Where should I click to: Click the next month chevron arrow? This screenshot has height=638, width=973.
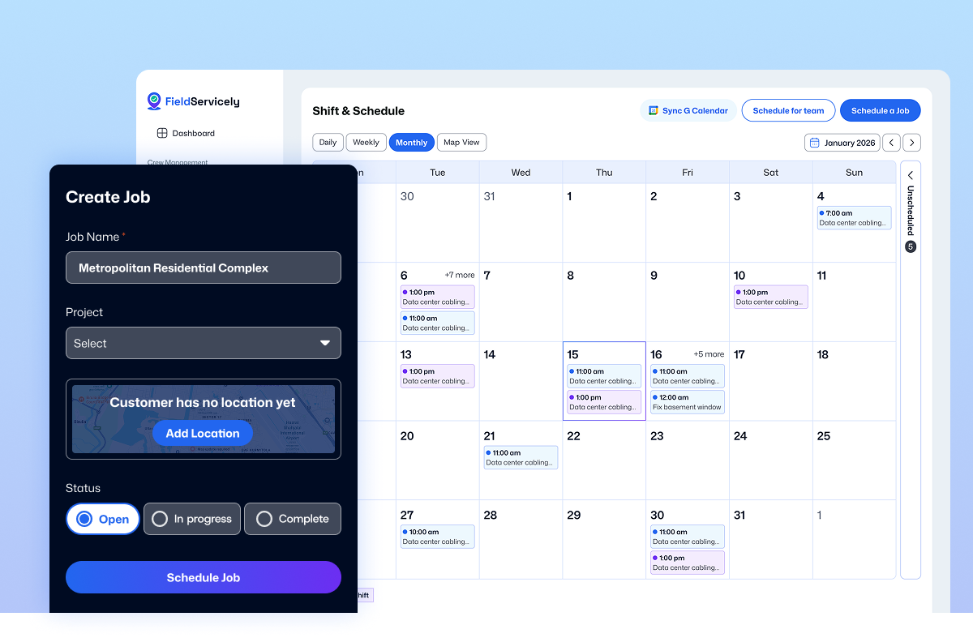(911, 142)
